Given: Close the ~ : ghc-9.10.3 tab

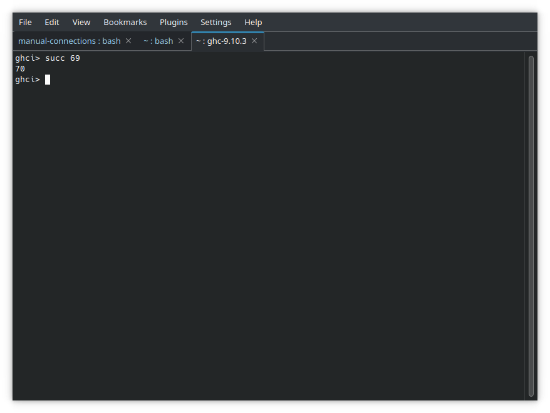Looking at the screenshot, I should [254, 41].
